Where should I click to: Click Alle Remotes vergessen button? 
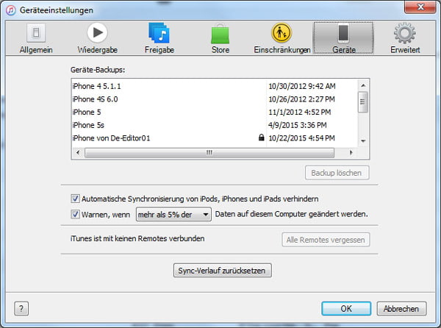pos(326,240)
